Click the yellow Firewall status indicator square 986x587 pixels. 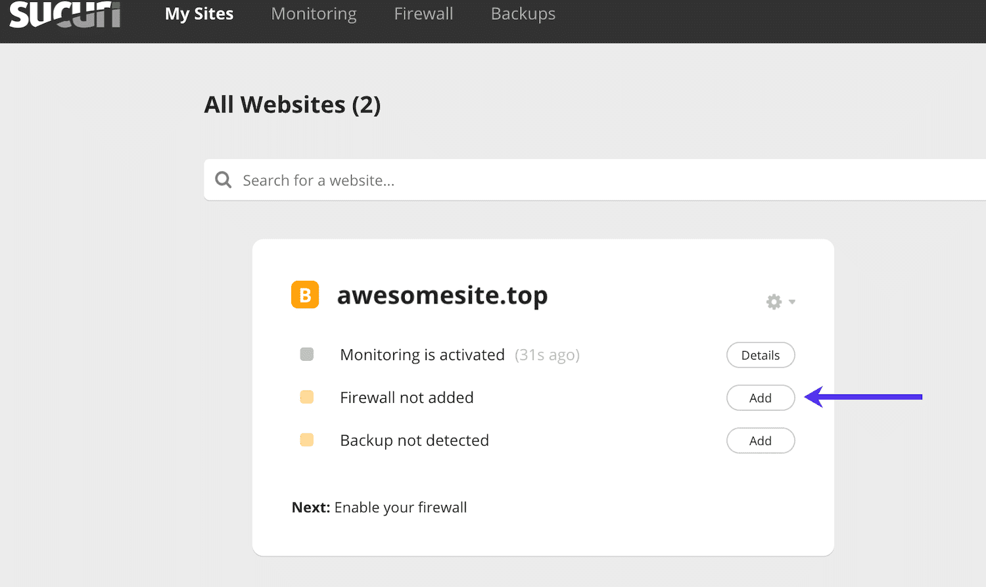click(x=307, y=397)
